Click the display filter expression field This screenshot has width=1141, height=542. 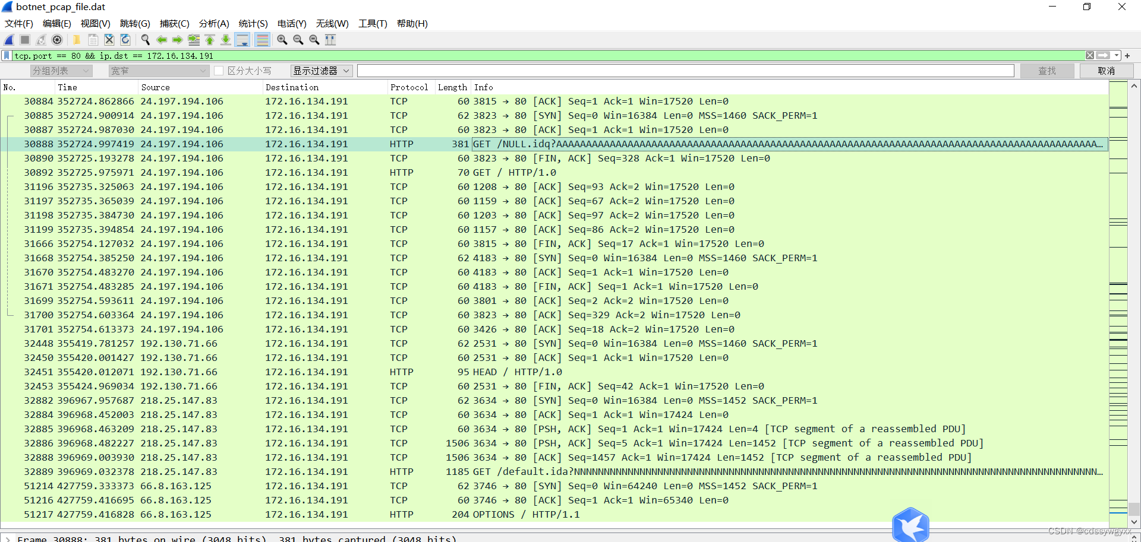548,56
